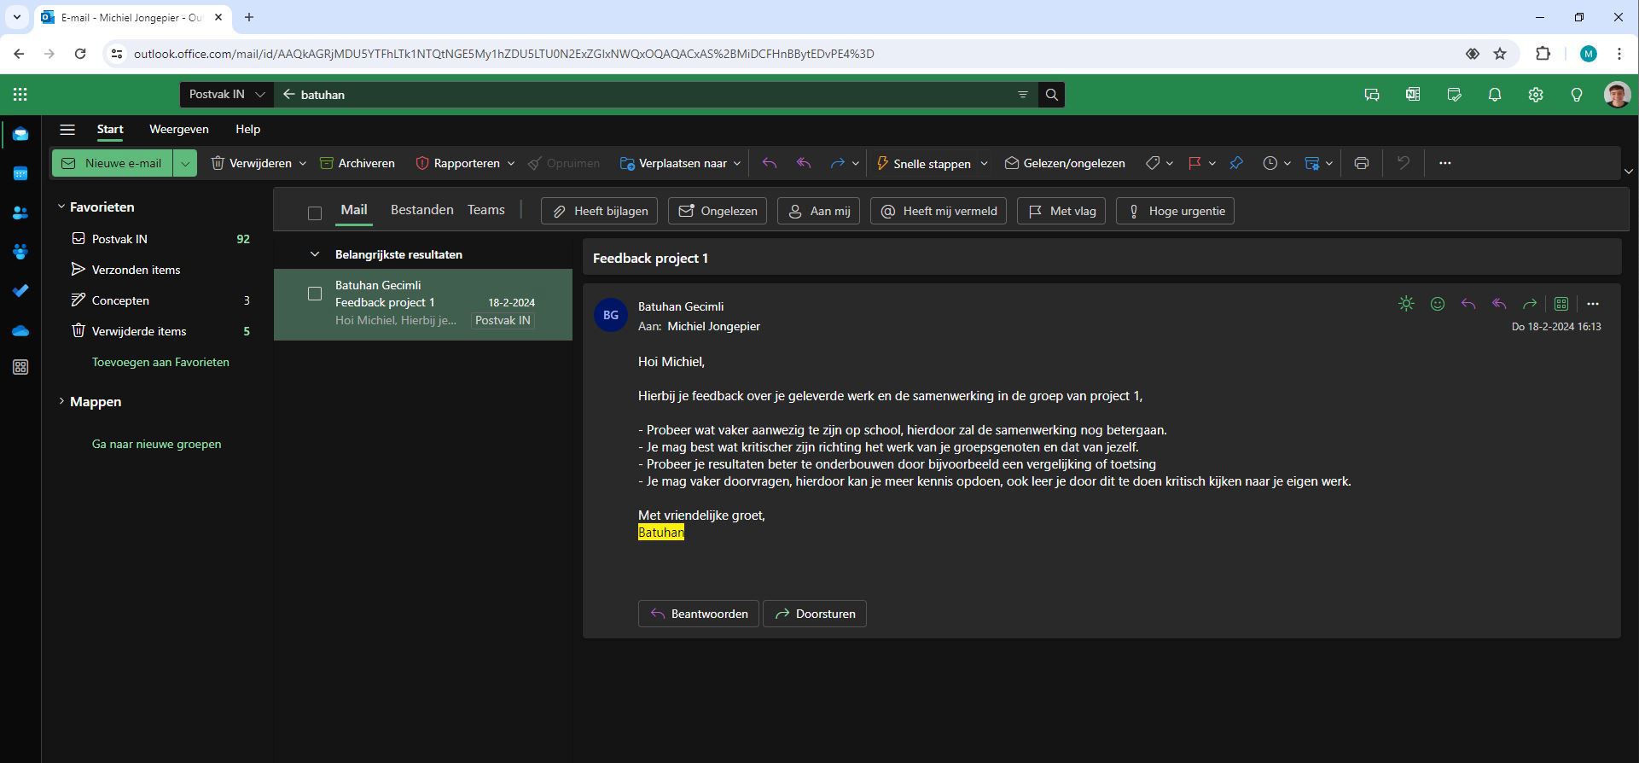Viewport: 1639px width, 763px height.
Task: Open Groups icon in left app rail
Action: click(x=20, y=252)
